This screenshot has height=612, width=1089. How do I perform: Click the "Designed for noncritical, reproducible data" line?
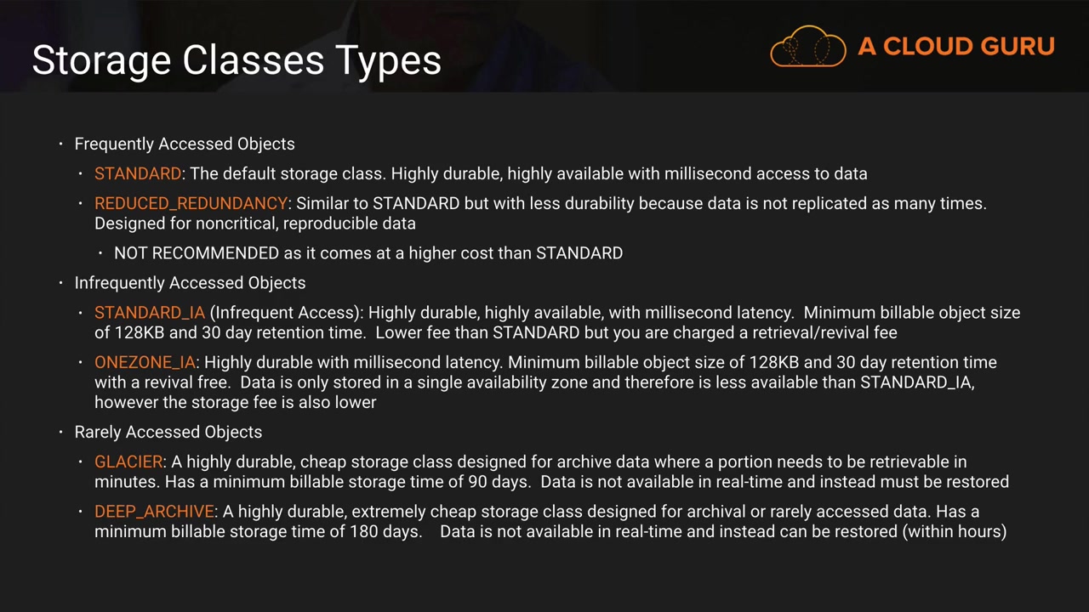pos(255,223)
